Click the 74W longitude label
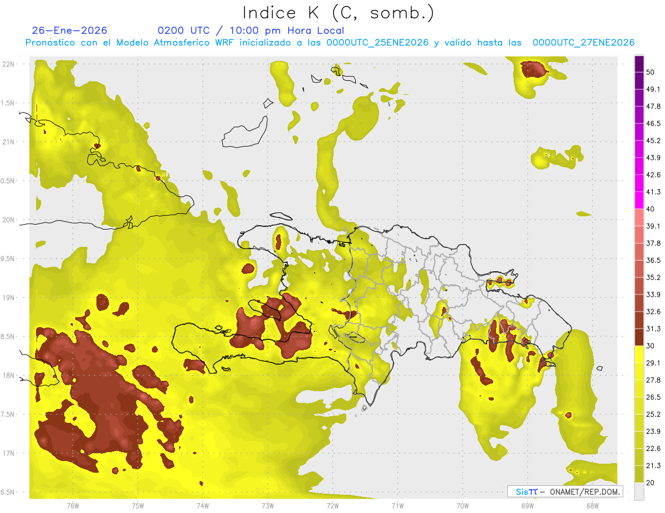Viewport: 665px width, 513px height. click(x=202, y=505)
